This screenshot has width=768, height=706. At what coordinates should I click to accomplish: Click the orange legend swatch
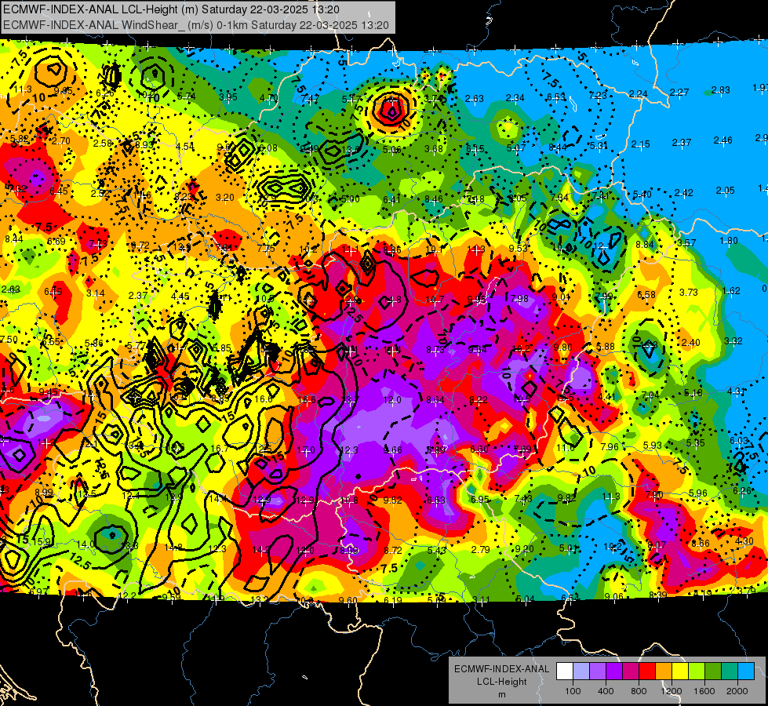664,671
